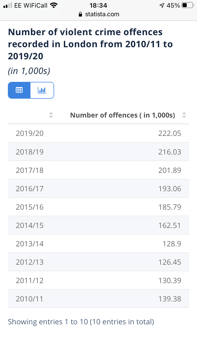Click the 201.89 value for 2017/18
Image resolution: width=197 pixels, height=350 pixels.
point(170,170)
